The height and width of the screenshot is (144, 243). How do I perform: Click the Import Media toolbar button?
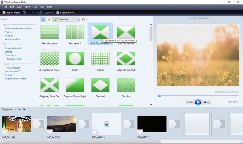(x=11, y=13)
